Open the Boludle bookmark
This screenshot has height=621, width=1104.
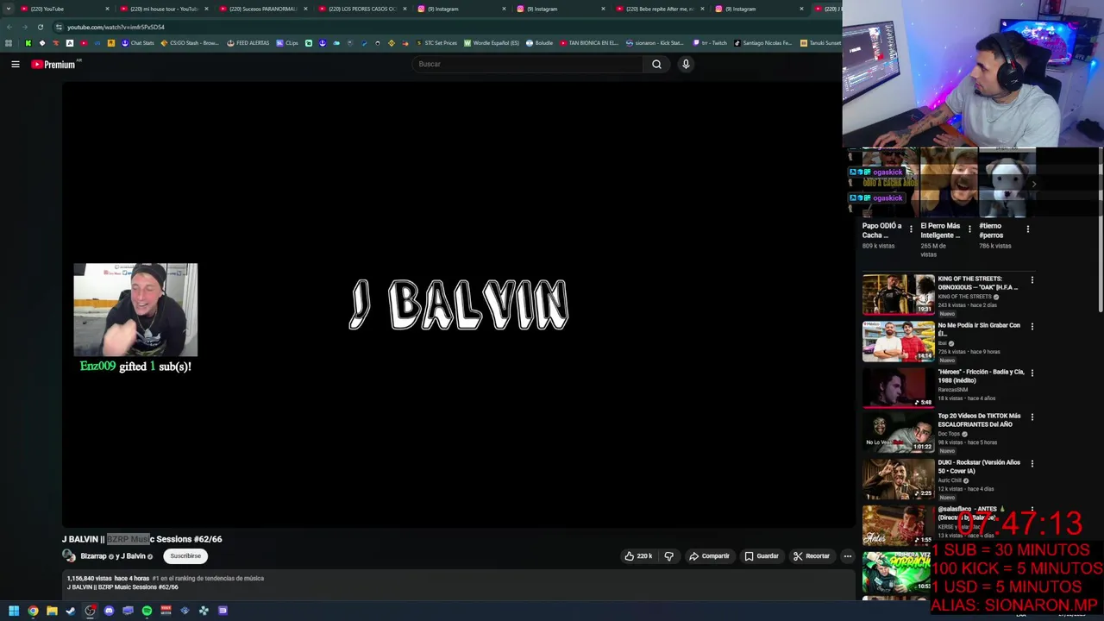[x=539, y=43]
